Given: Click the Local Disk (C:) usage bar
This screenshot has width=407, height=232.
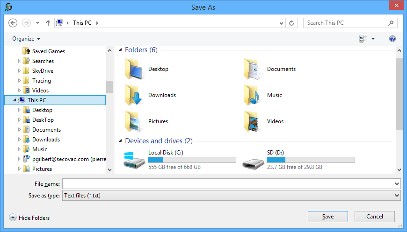Looking at the screenshot, I should click(x=192, y=160).
